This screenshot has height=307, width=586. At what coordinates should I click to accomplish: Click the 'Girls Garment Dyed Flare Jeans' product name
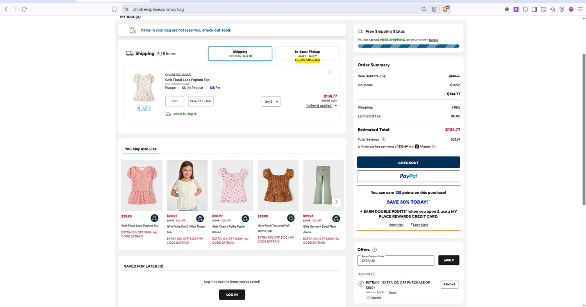pos(319,229)
